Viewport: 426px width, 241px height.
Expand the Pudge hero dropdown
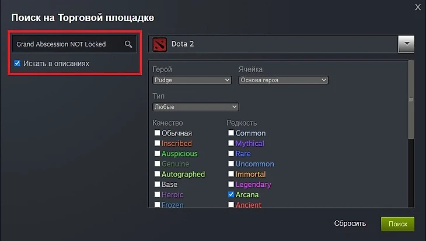pyautogui.click(x=192, y=80)
